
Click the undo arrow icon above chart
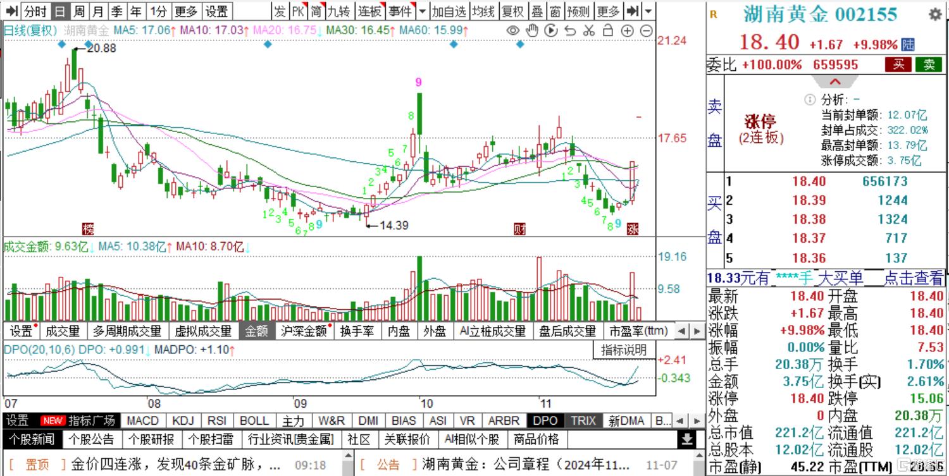[570, 30]
